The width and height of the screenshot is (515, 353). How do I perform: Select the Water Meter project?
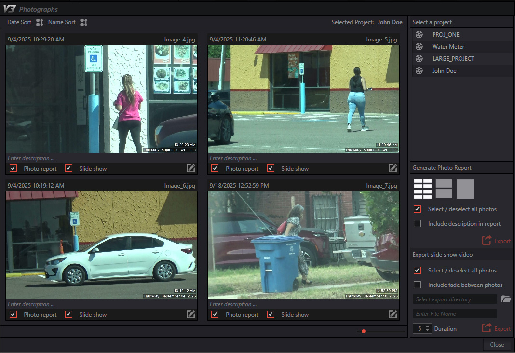click(462, 47)
